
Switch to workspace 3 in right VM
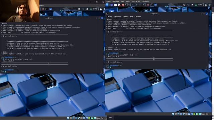point(140,5)
